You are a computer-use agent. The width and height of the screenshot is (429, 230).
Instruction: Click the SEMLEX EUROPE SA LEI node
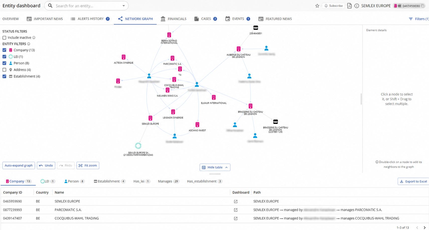click(138, 145)
